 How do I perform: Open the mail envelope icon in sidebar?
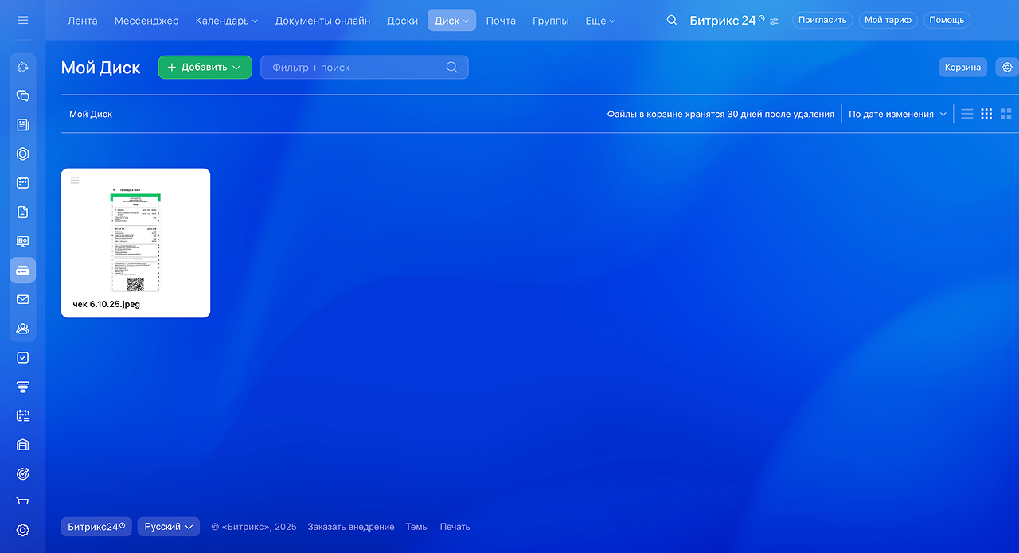coord(23,299)
